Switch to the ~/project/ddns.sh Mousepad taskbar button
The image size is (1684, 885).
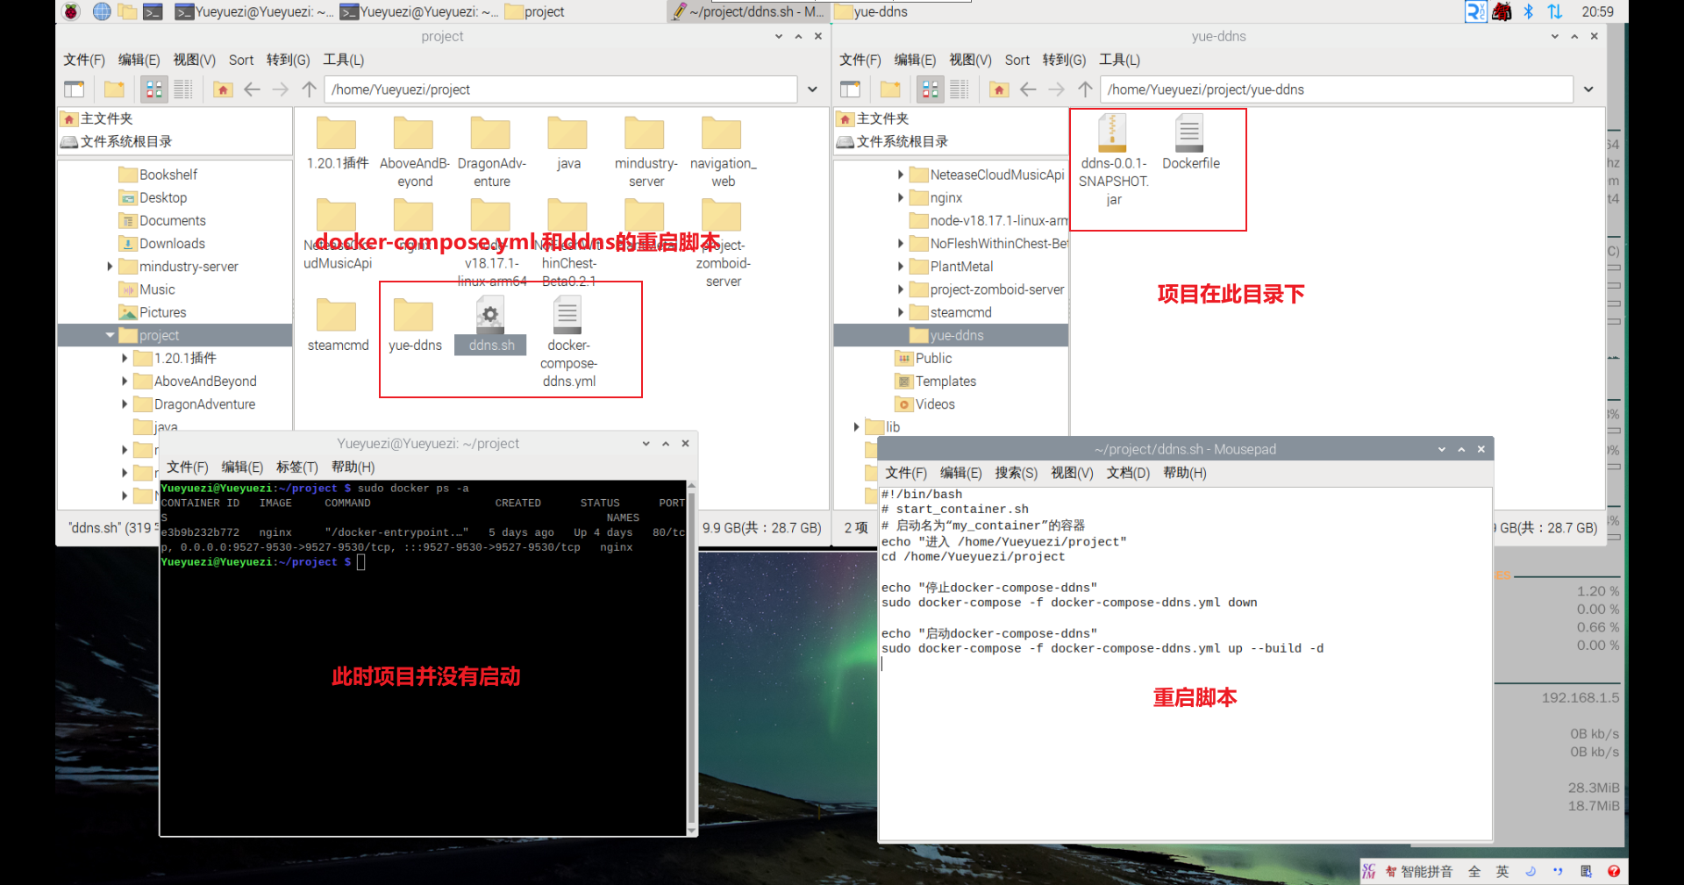(748, 11)
